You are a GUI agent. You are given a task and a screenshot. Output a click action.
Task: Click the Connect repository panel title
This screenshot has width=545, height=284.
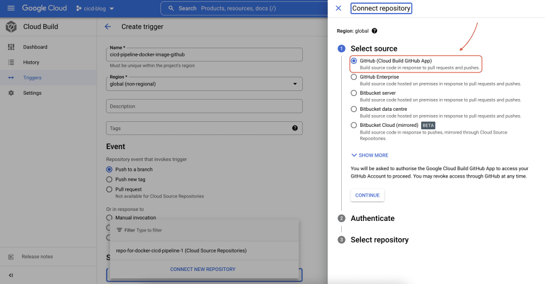(x=381, y=8)
